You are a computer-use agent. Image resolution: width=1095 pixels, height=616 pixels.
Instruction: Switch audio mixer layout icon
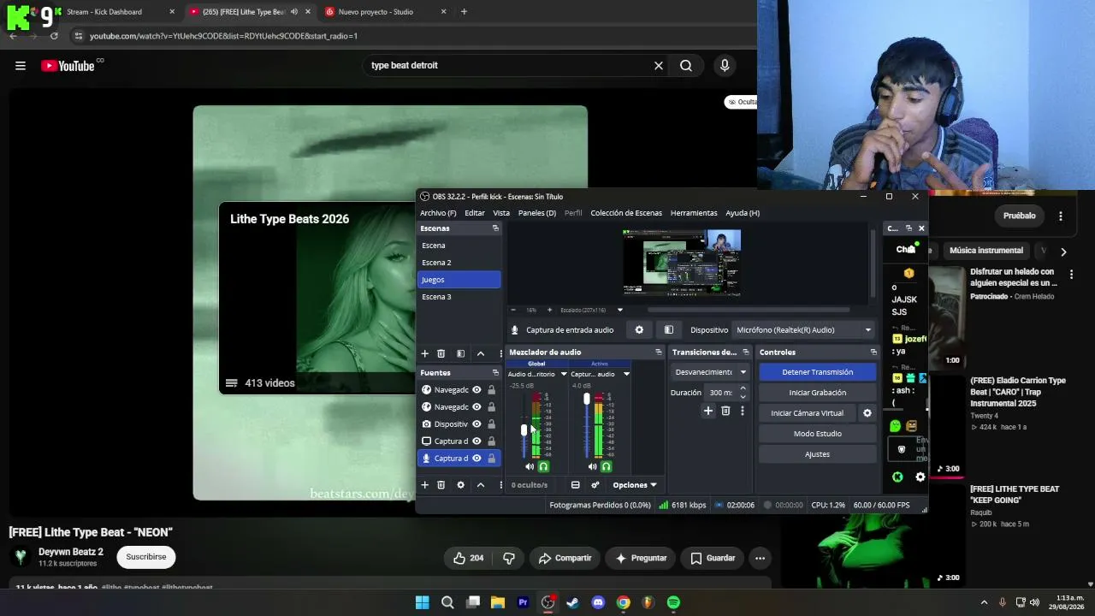pyautogui.click(x=576, y=485)
